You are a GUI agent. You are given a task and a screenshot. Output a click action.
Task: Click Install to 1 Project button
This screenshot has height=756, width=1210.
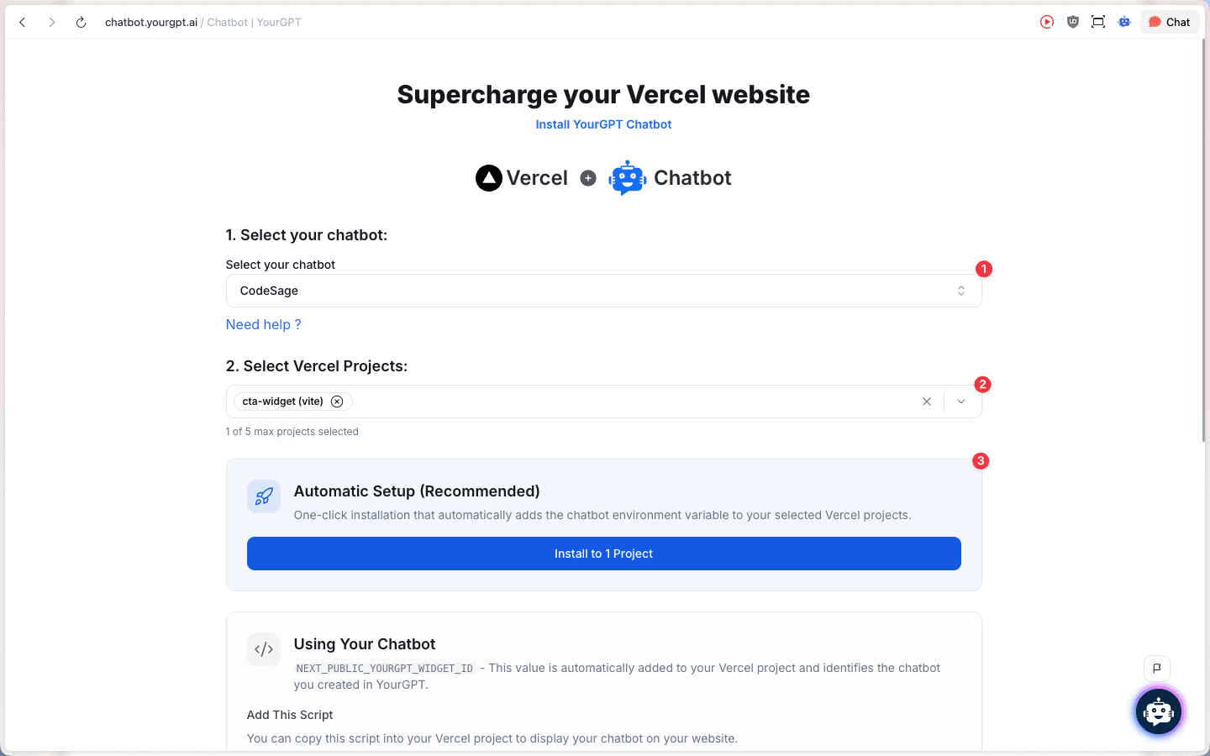tap(603, 554)
